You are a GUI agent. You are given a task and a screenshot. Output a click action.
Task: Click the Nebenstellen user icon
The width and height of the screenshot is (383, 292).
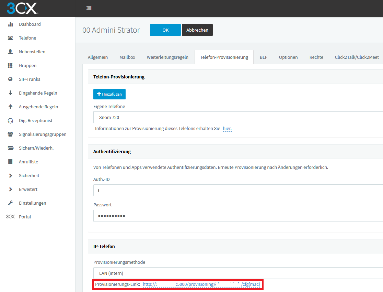tap(10, 52)
